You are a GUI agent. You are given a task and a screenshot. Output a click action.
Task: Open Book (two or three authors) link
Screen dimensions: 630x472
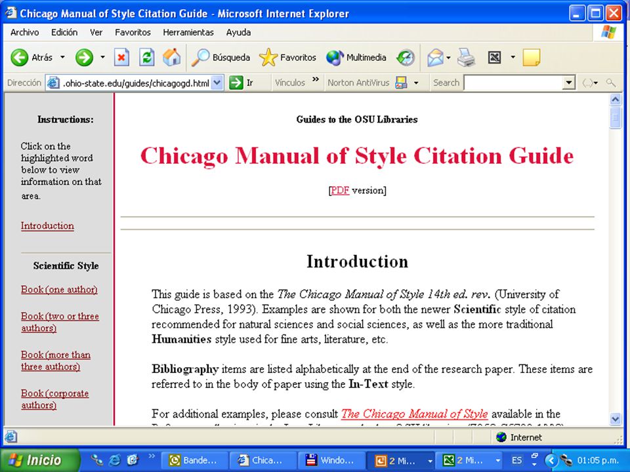(x=60, y=322)
